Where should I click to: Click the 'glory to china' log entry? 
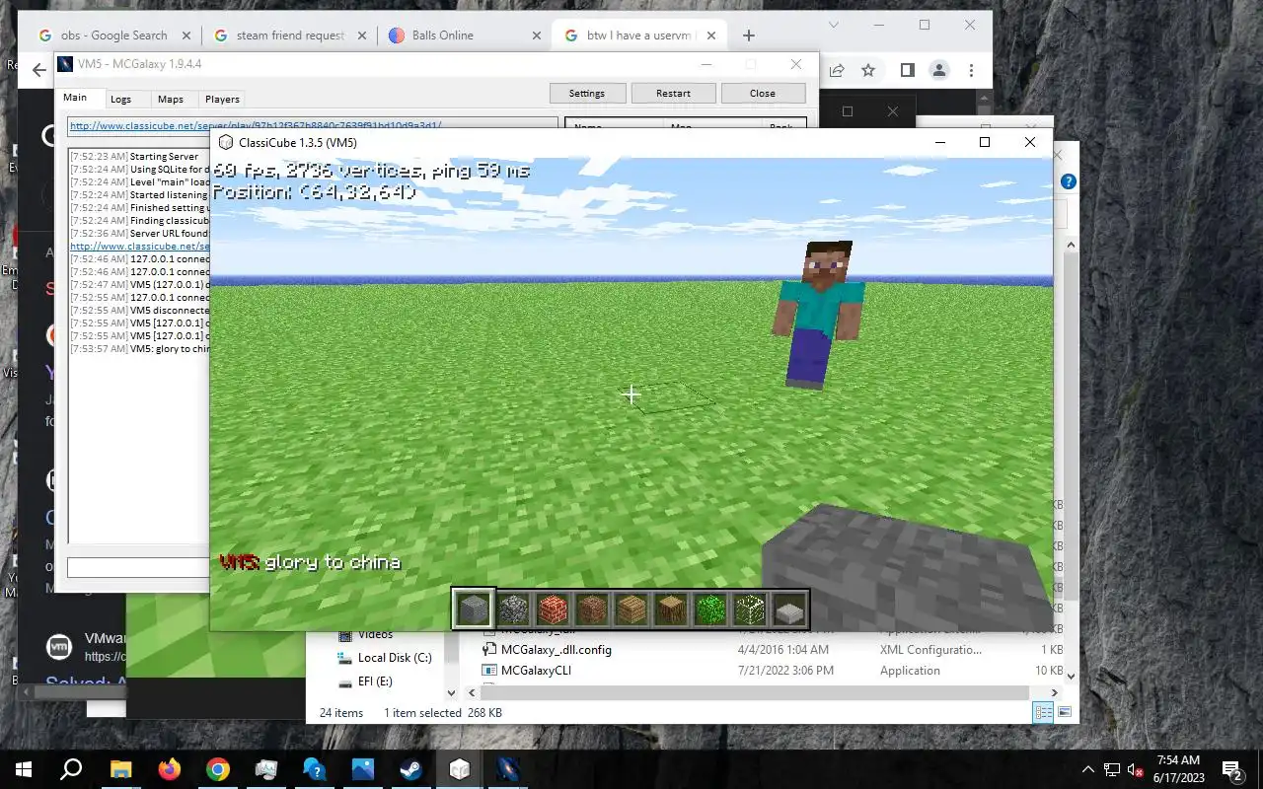pyautogui.click(x=139, y=348)
